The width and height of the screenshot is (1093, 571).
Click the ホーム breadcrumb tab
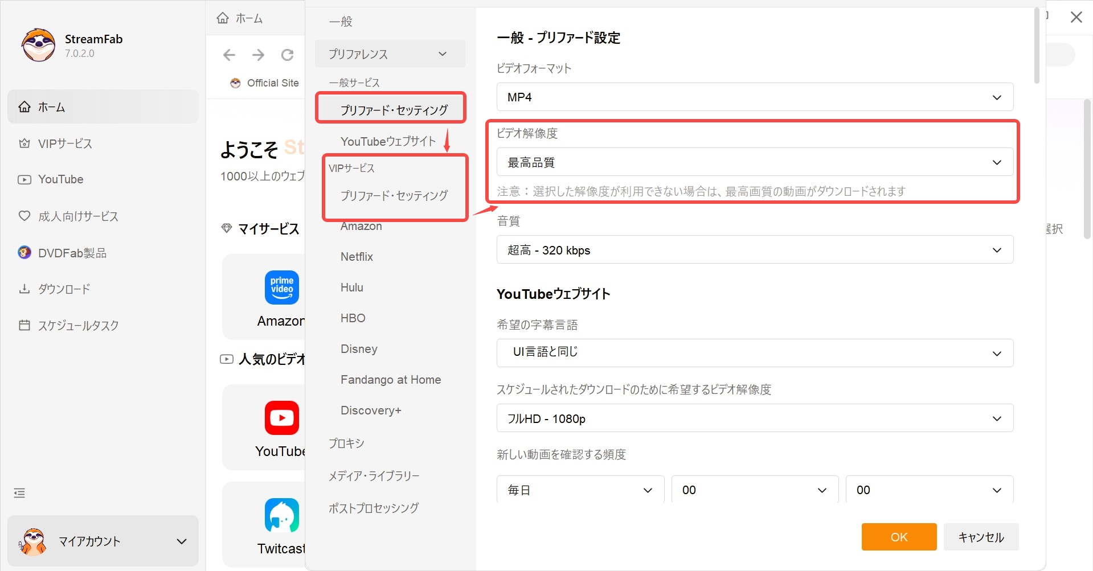pyautogui.click(x=249, y=18)
